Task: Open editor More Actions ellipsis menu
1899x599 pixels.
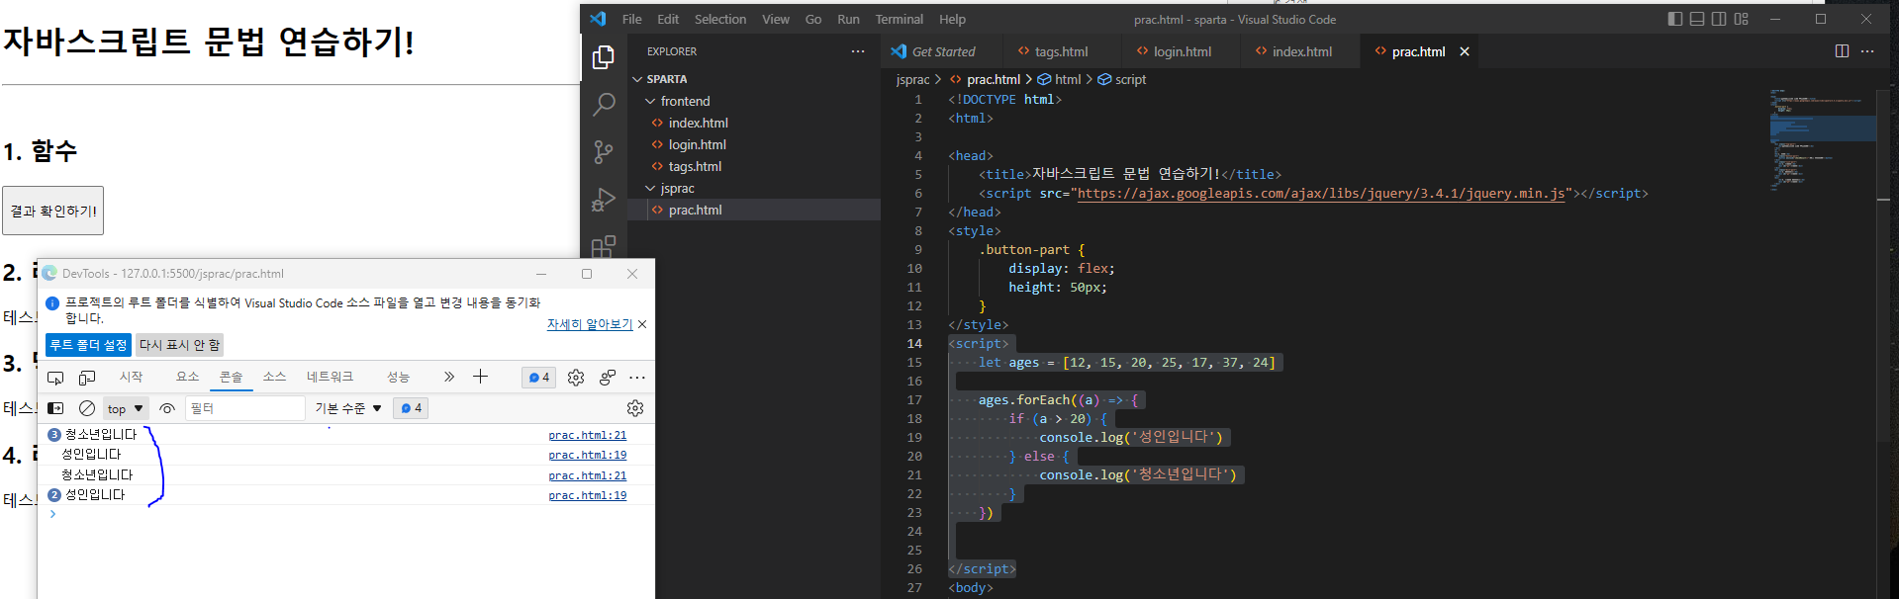Action: coord(1867,51)
